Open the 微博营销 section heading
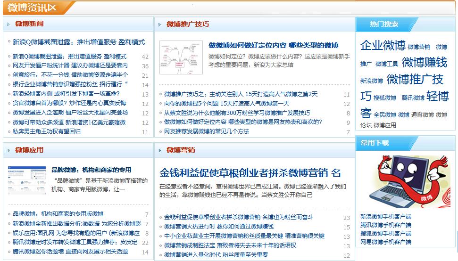 (181, 150)
